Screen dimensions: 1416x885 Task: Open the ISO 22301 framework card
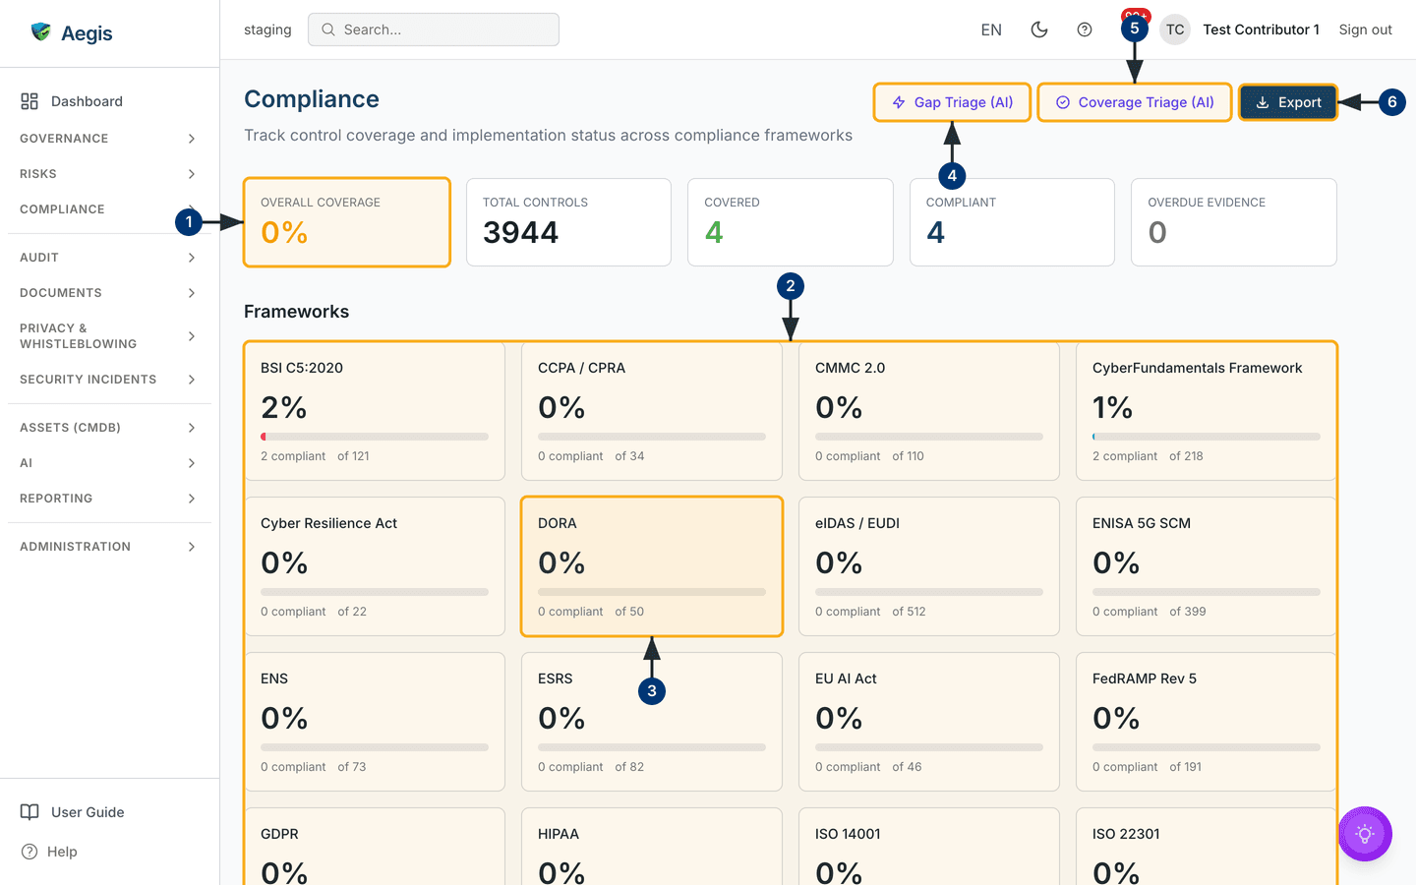click(1207, 847)
